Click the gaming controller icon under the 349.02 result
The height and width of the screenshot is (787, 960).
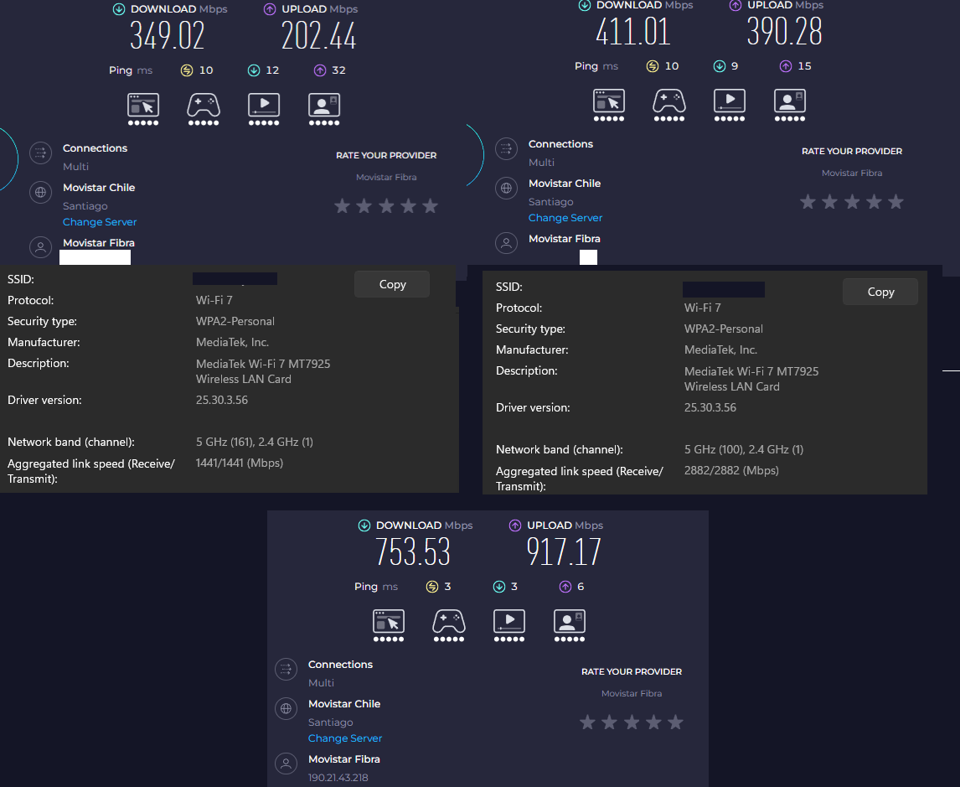point(202,105)
